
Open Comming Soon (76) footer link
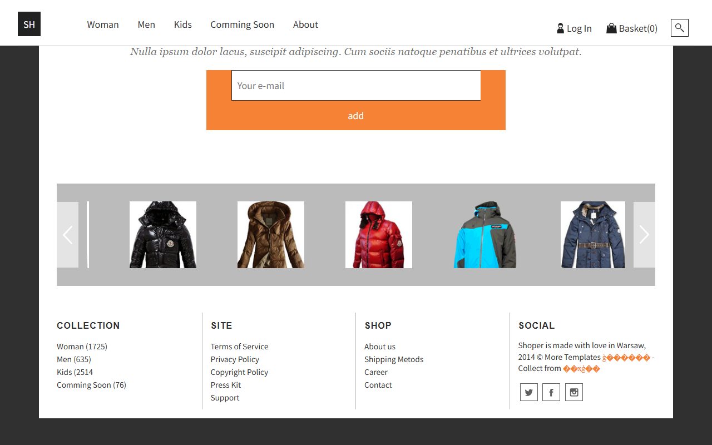(x=91, y=385)
